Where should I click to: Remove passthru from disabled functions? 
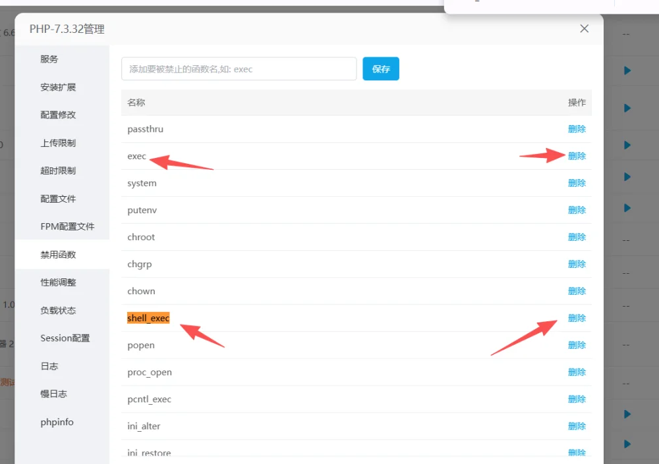(x=577, y=130)
